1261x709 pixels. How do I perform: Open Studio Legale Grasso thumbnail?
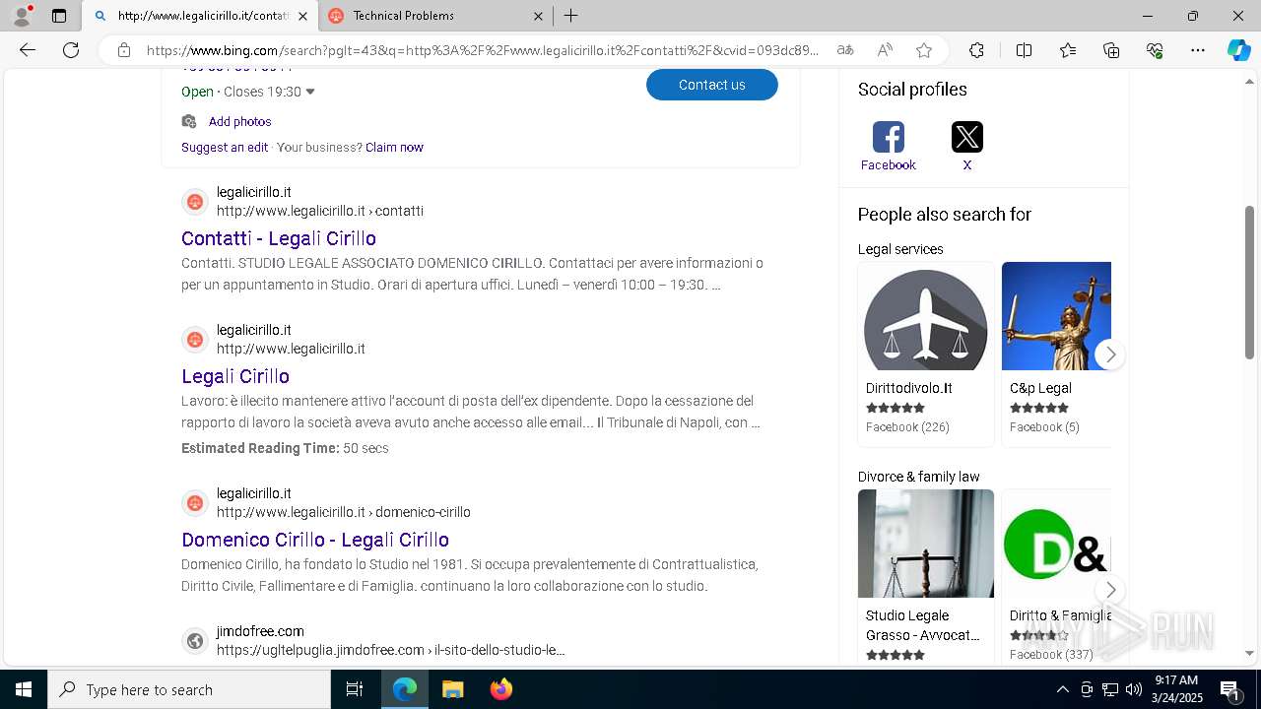click(x=925, y=544)
